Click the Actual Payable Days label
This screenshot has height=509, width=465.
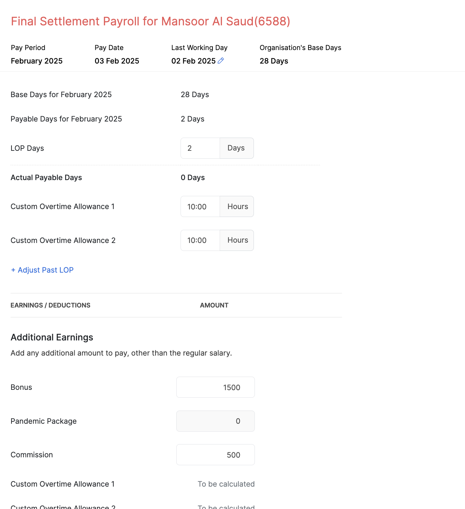(46, 177)
